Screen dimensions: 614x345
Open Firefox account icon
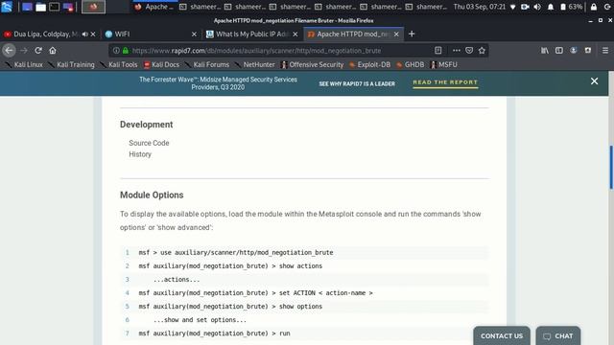click(x=574, y=50)
